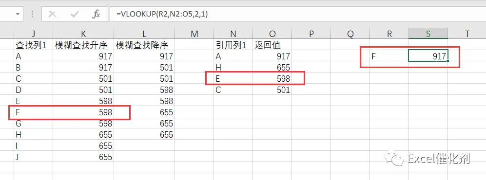Select column header T
486x180 pixels.
467,34
